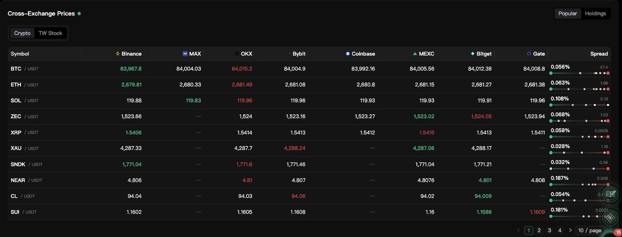Click the OKX logo in the header
Image resolution: width=622 pixels, height=237 pixels.
tap(237, 54)
